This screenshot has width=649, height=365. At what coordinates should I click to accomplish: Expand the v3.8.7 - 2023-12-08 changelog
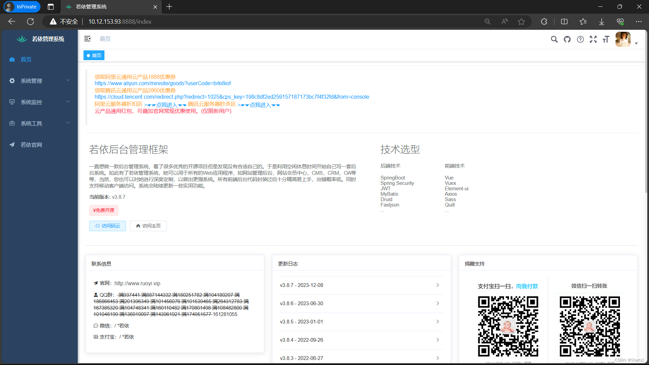361,285
